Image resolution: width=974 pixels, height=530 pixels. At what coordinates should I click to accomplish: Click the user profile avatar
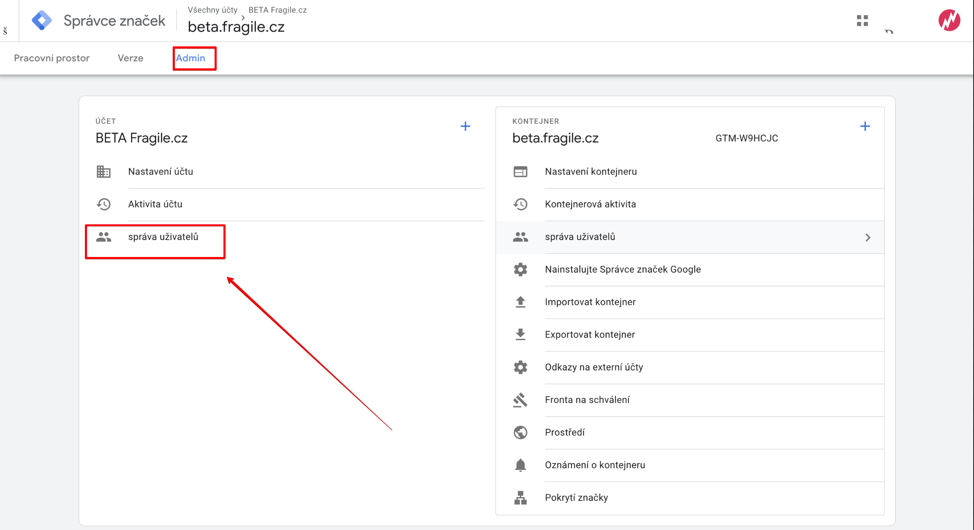(949, 20)
